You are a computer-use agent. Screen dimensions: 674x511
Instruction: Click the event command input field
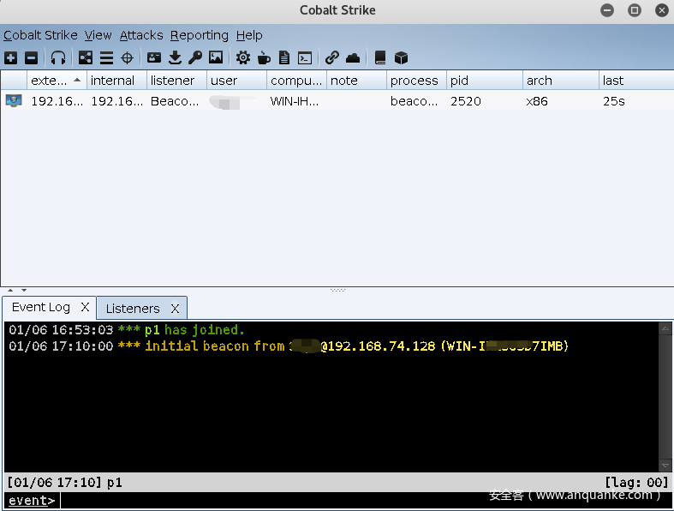pyautogui.click(x=360, y=501)
